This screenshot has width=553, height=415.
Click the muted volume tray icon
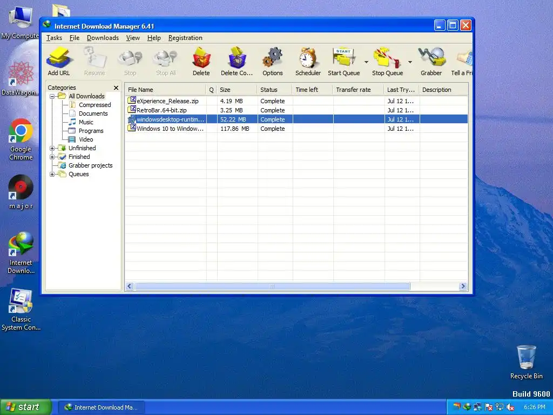(510, 407)
